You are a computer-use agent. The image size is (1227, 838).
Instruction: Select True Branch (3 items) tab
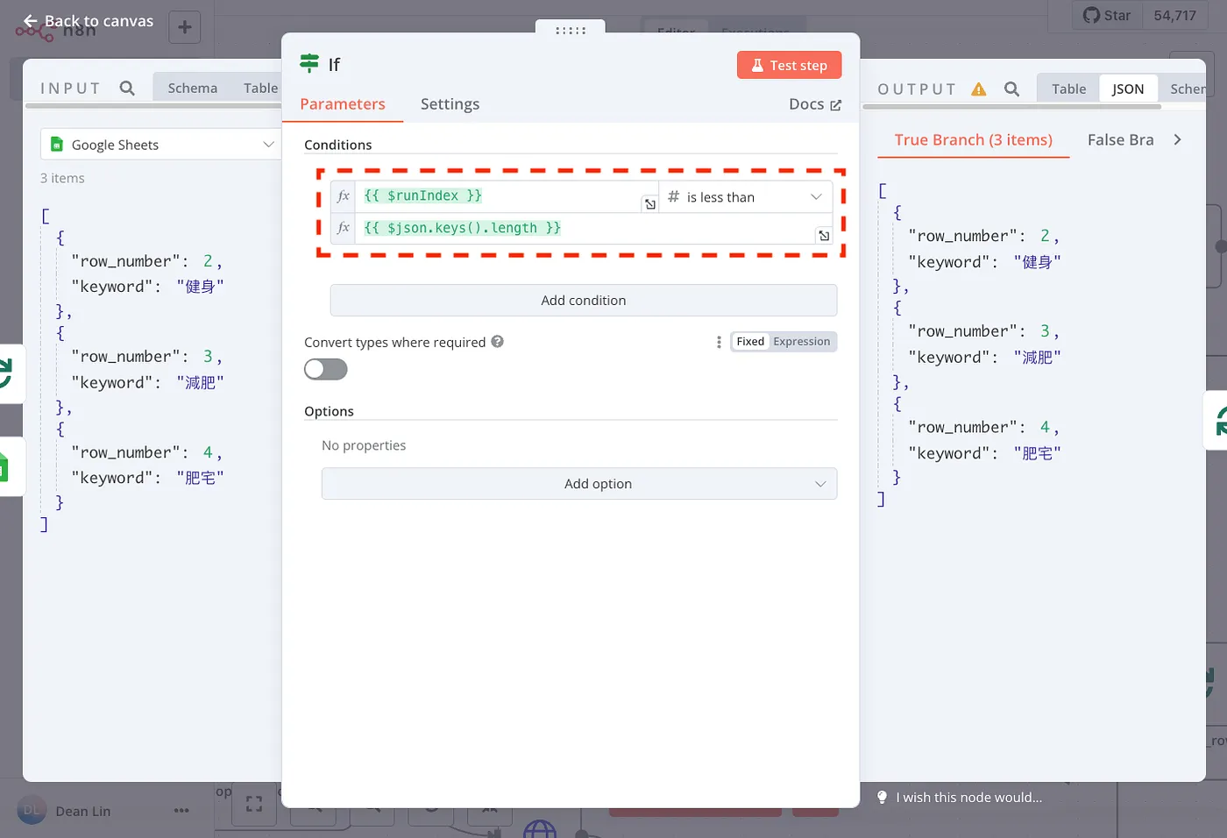pos(974,140)
